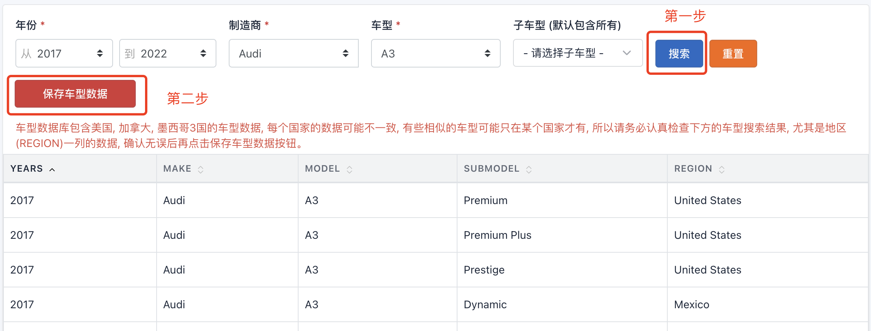Expand the manufacturer Audi dropdown
Image resolution: width=871 pixels, height=331 pixels.
[x=293, y=53]
